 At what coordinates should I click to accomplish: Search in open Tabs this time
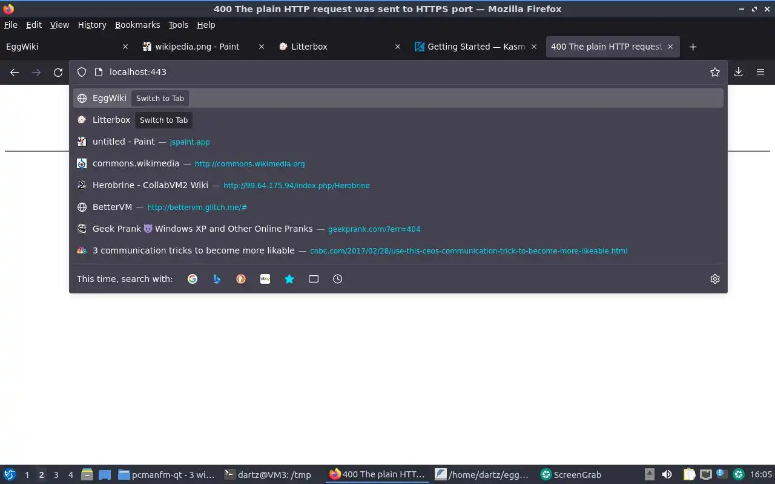314,279
